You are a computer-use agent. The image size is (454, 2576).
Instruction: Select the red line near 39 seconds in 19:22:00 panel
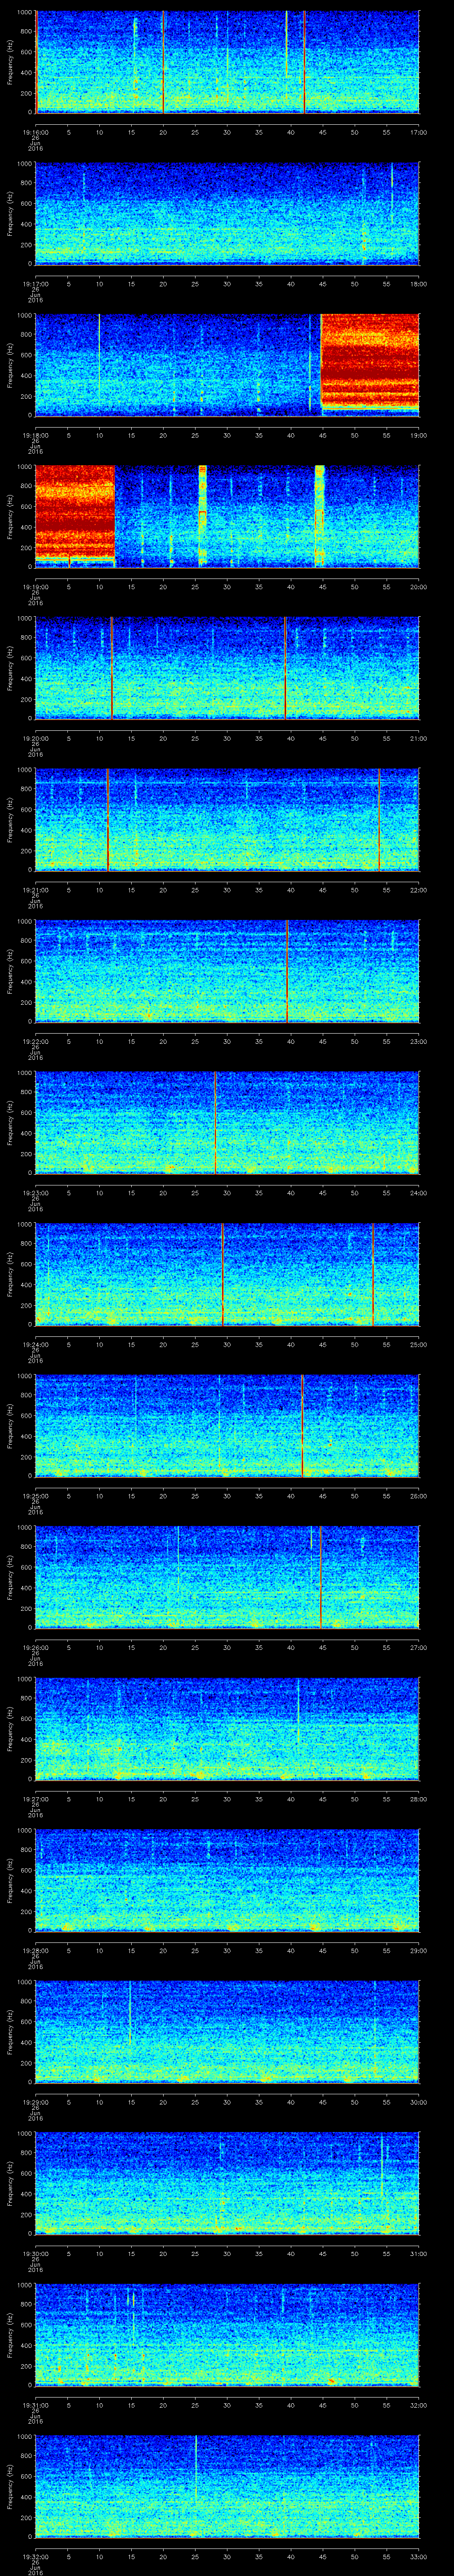287,970
